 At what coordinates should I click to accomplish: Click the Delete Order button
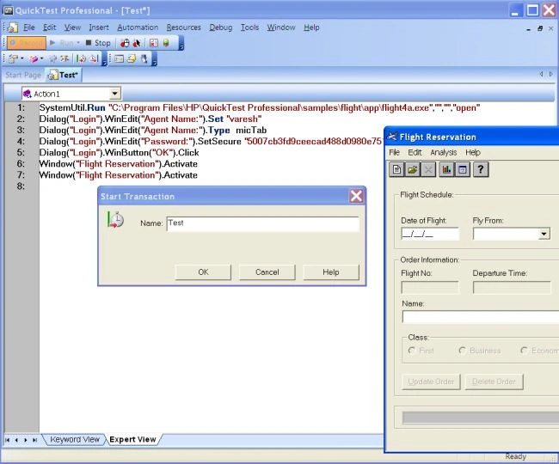tap(494, 382)
